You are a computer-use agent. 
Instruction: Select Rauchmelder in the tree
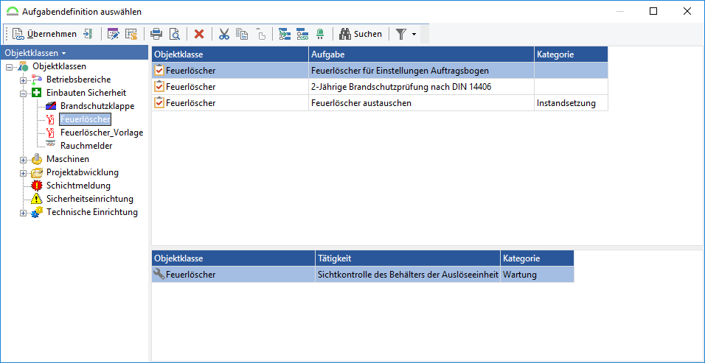click(86, 146)
